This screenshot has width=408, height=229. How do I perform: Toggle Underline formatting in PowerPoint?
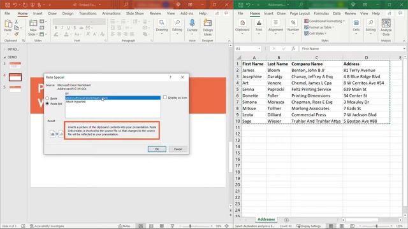click(68, 28)
